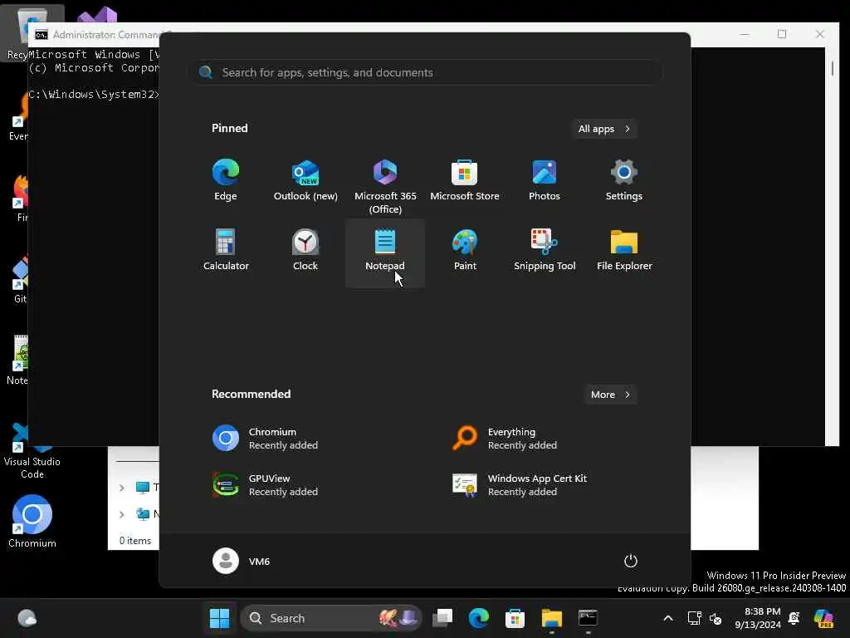Select the Chromium desktop shortcut
Image resolution: width=850 pixels, height=638 pixels.
click(x=32, y=522)
